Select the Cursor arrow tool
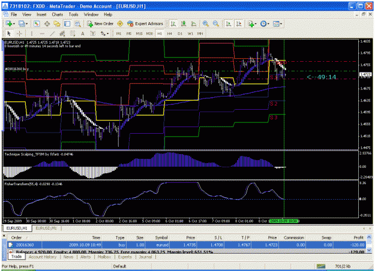Image resolution: width=375 pixels, height=271 pixels. click(9, 34)
